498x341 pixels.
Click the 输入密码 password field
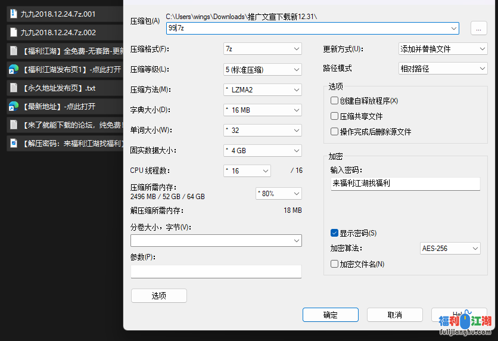click(x=405, y=184)
